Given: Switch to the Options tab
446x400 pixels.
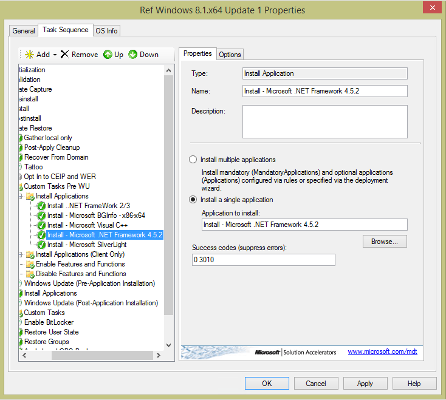Looking at the screenshot, I should pos(230,55).
